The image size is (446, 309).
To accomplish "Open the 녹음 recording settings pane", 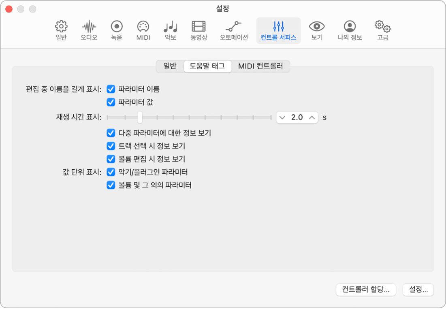I will pos(117,30).
